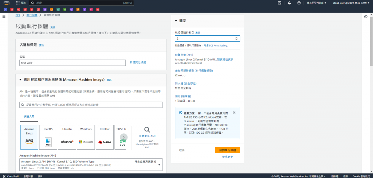Collapse the 摘要 summary panel

176,21
